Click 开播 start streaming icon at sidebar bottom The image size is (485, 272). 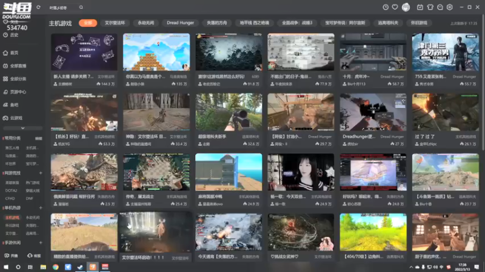tap(11, 256)
